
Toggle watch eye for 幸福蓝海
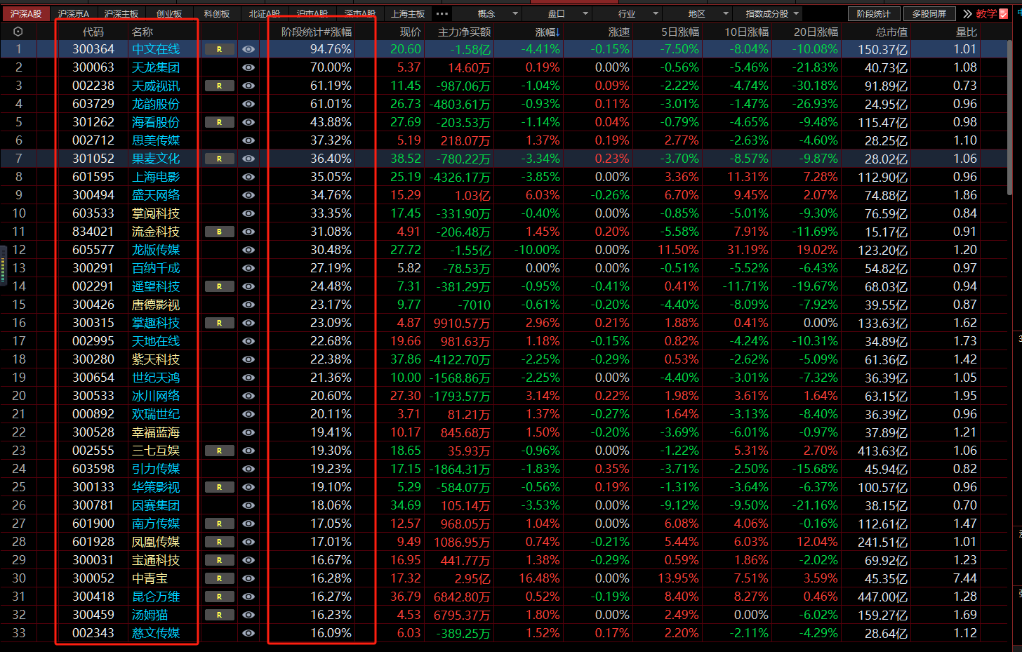(x=248, y=432)
